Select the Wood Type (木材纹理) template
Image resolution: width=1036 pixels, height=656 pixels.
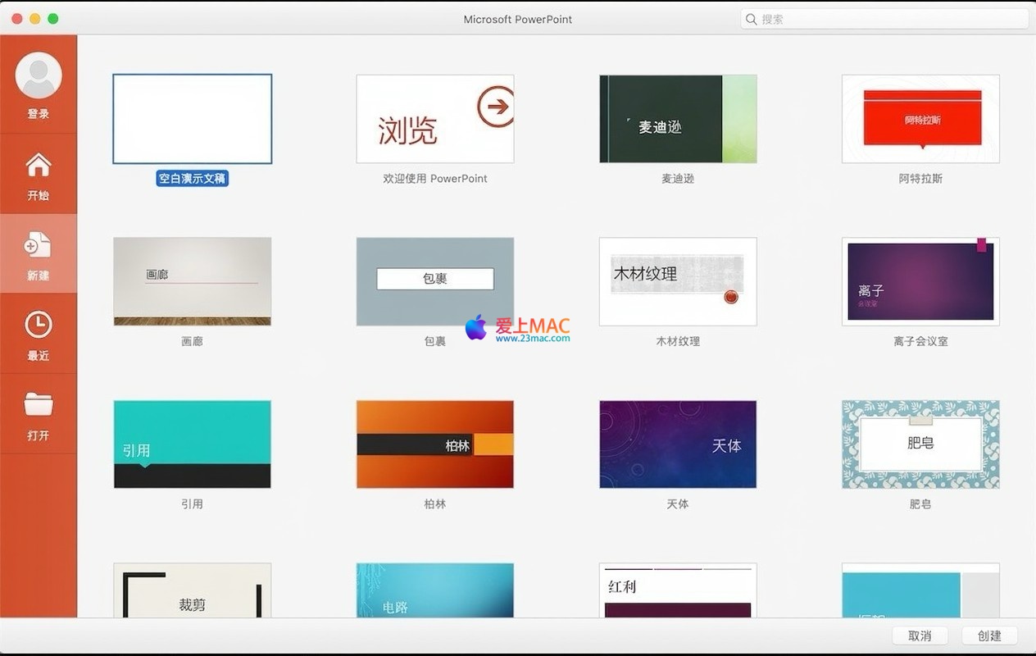(x=678, y=281)
